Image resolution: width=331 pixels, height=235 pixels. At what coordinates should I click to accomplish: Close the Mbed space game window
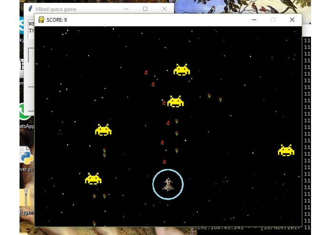click(x=164, y=9)
